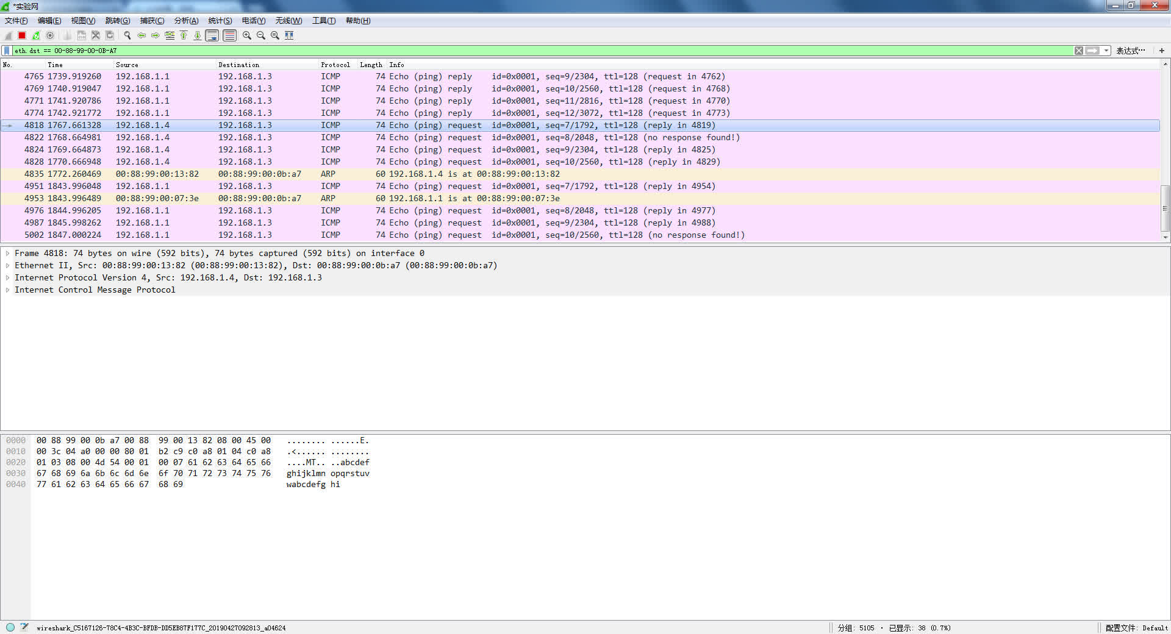Image resolution: width=1171 pixels, height=634 pixels.
Task: Expand Internet Control Message Protocol section
Action: point(7,290)
